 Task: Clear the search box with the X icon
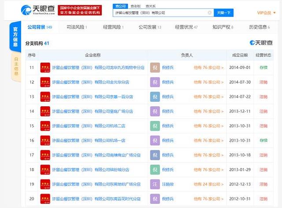coord(210,13)
